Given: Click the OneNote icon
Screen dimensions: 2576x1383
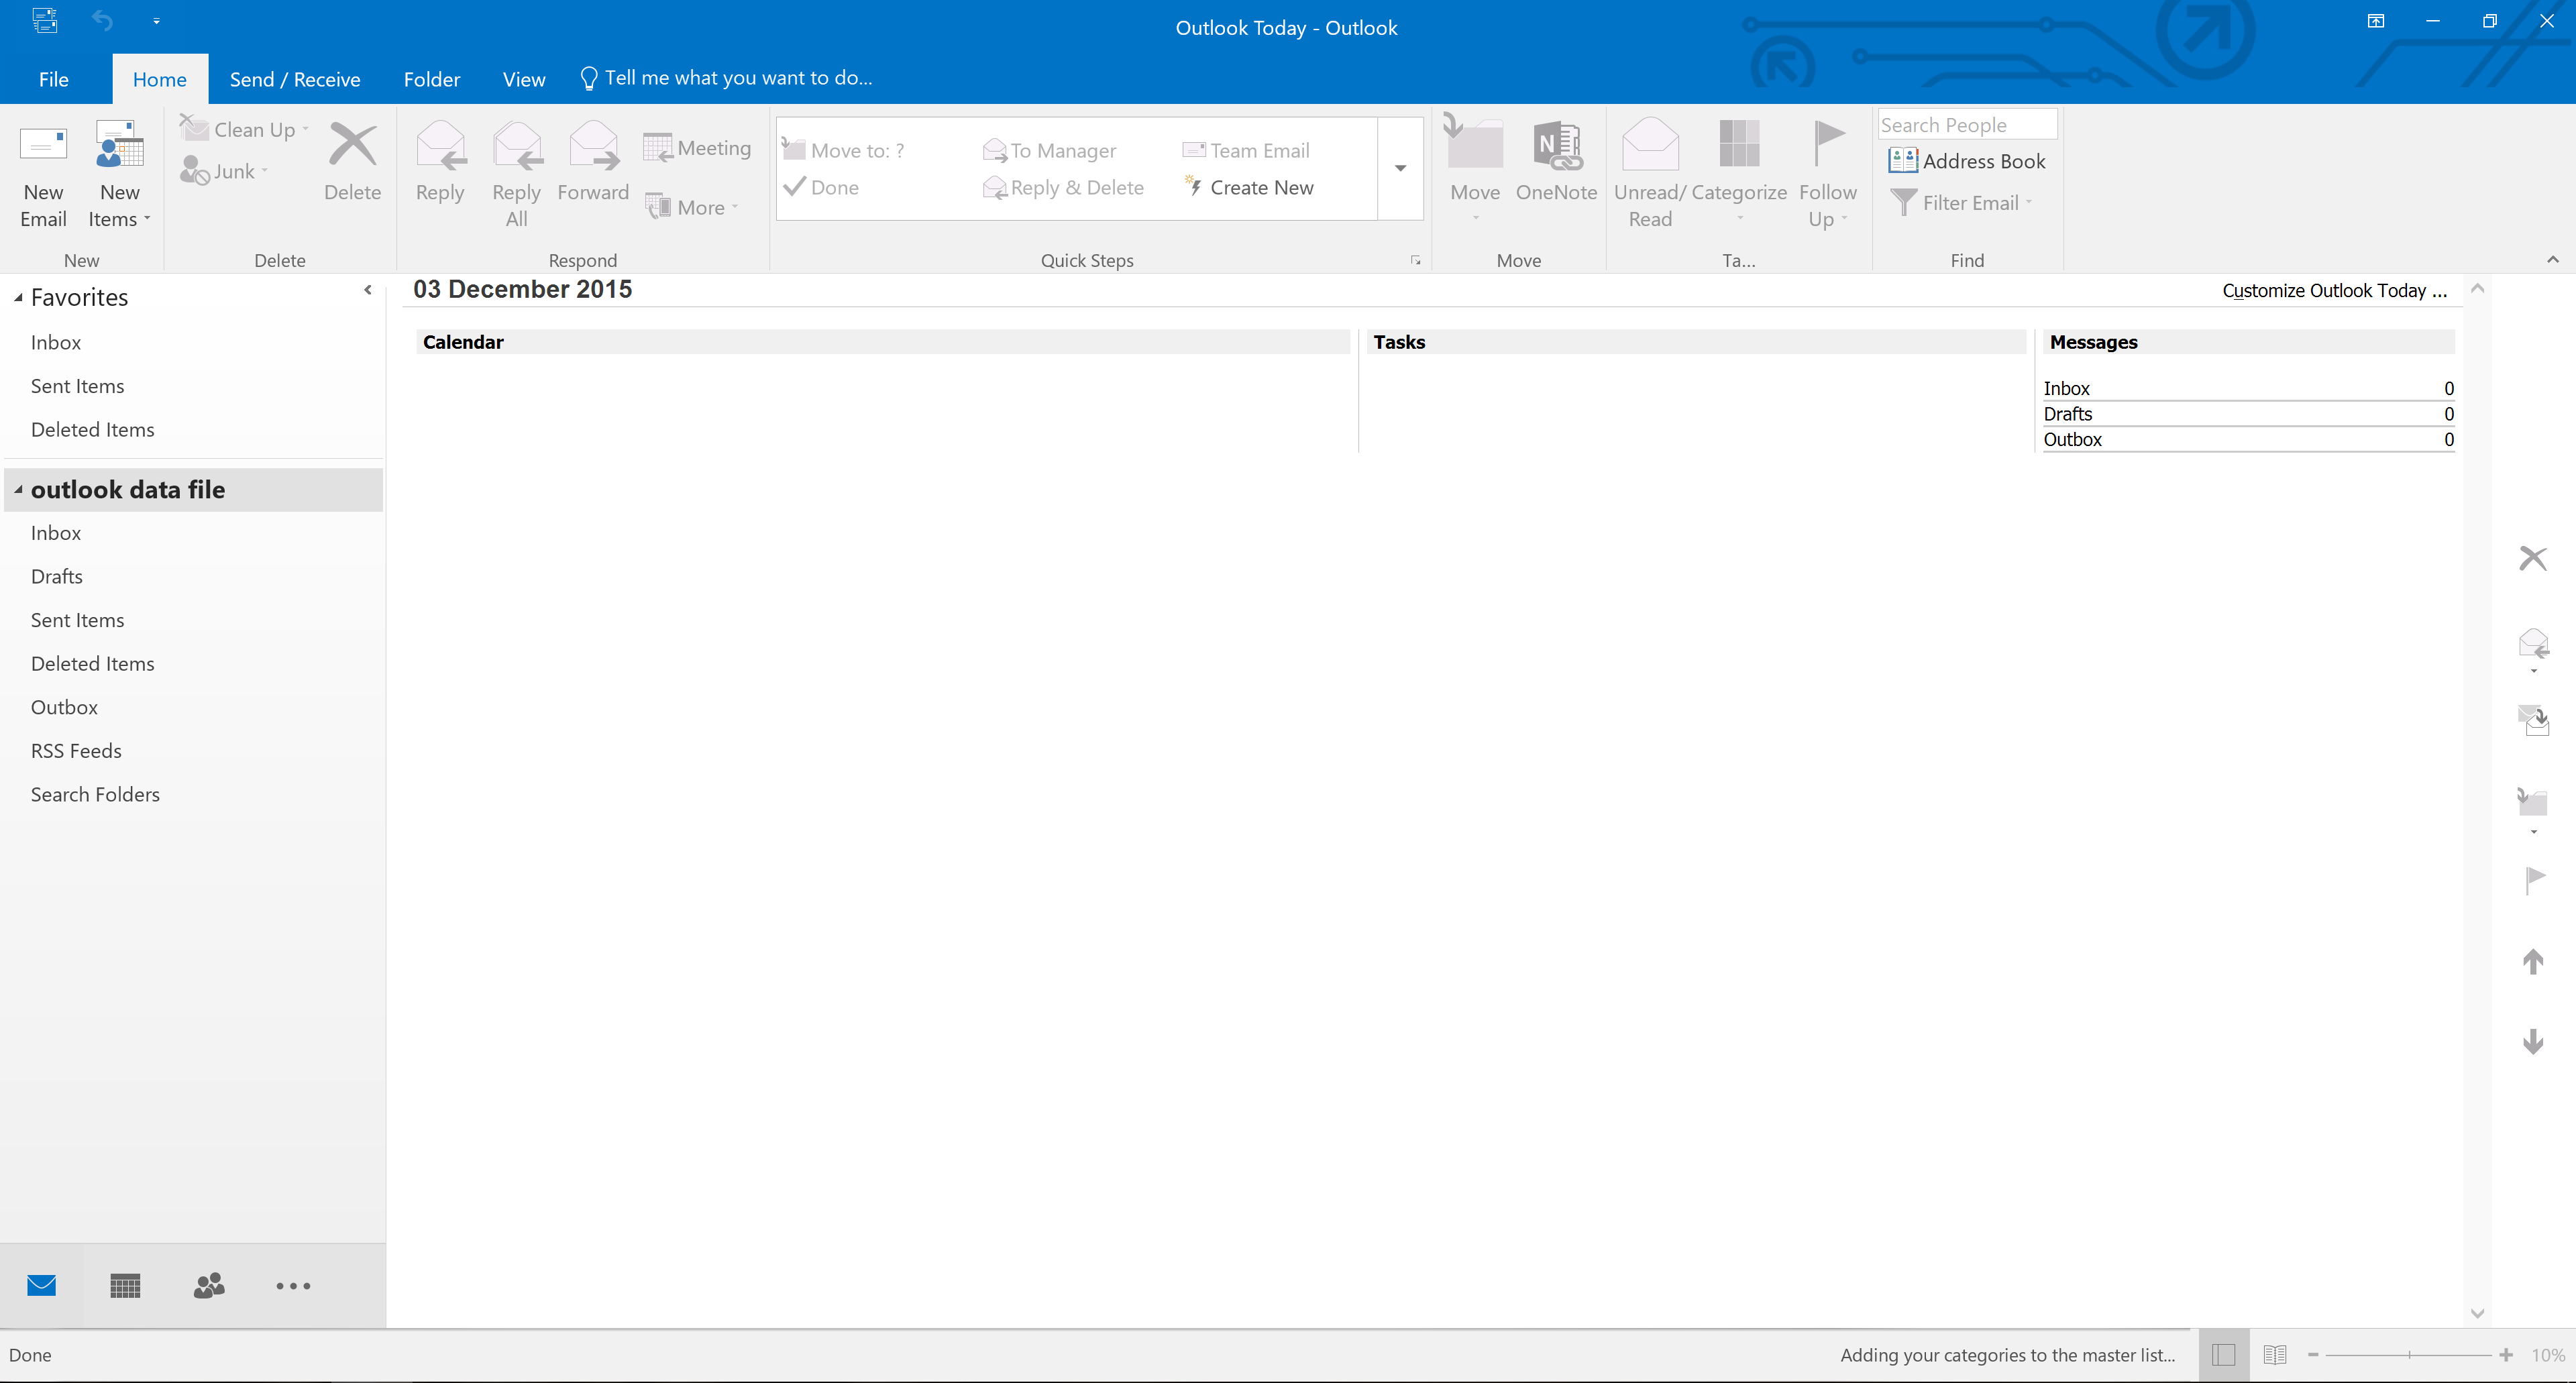Looking at the screenshot, I should coord(1557,146).
